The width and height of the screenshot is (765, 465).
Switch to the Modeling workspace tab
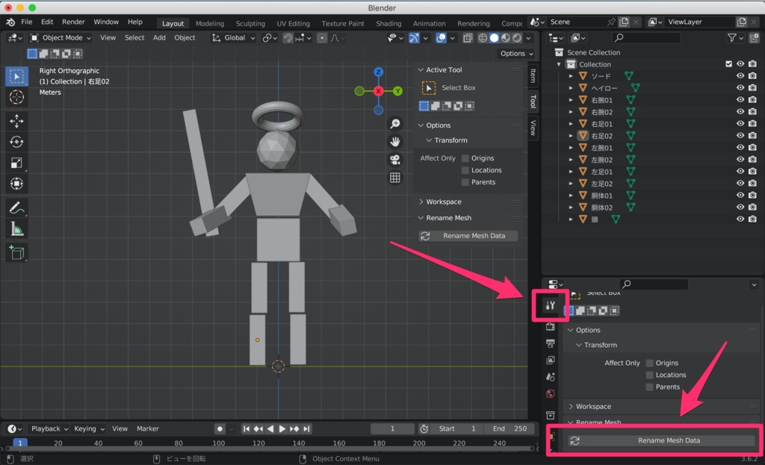pyautogui.click(x=210, y=23)
